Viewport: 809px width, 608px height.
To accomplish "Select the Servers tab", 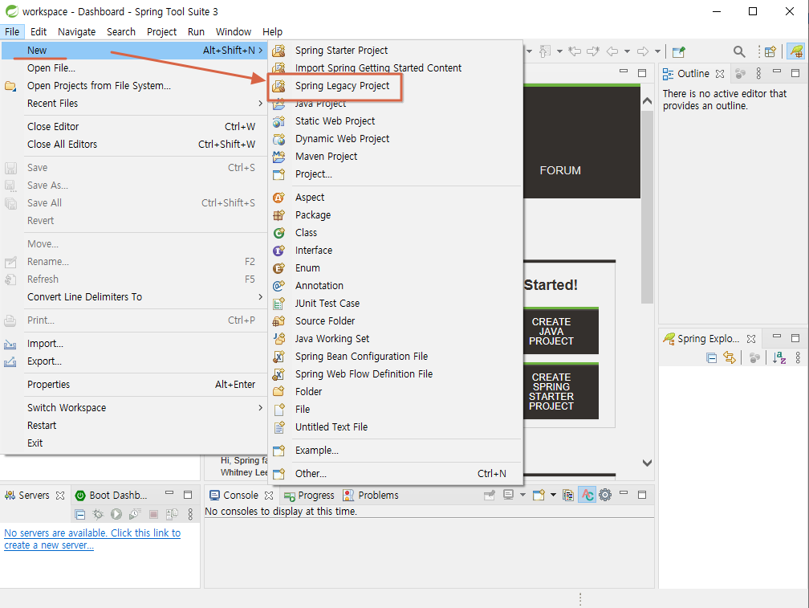I will (34, 496).
